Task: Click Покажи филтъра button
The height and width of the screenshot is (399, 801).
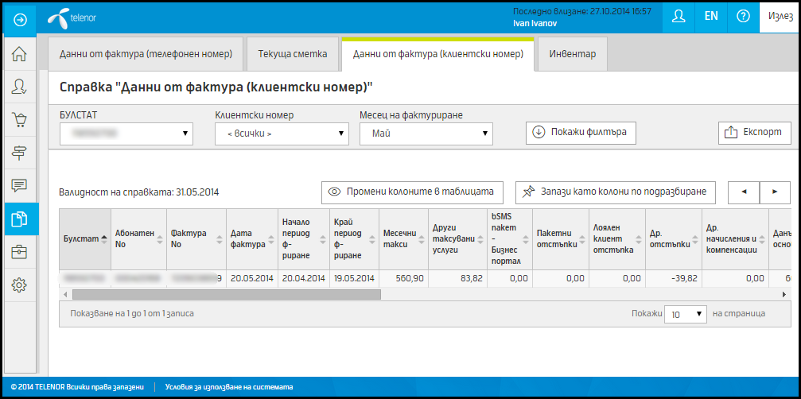Action: pos(581,132)
